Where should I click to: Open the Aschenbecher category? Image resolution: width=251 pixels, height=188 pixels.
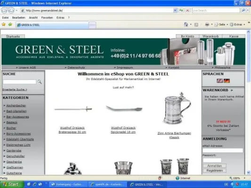[x=16, y=106]
